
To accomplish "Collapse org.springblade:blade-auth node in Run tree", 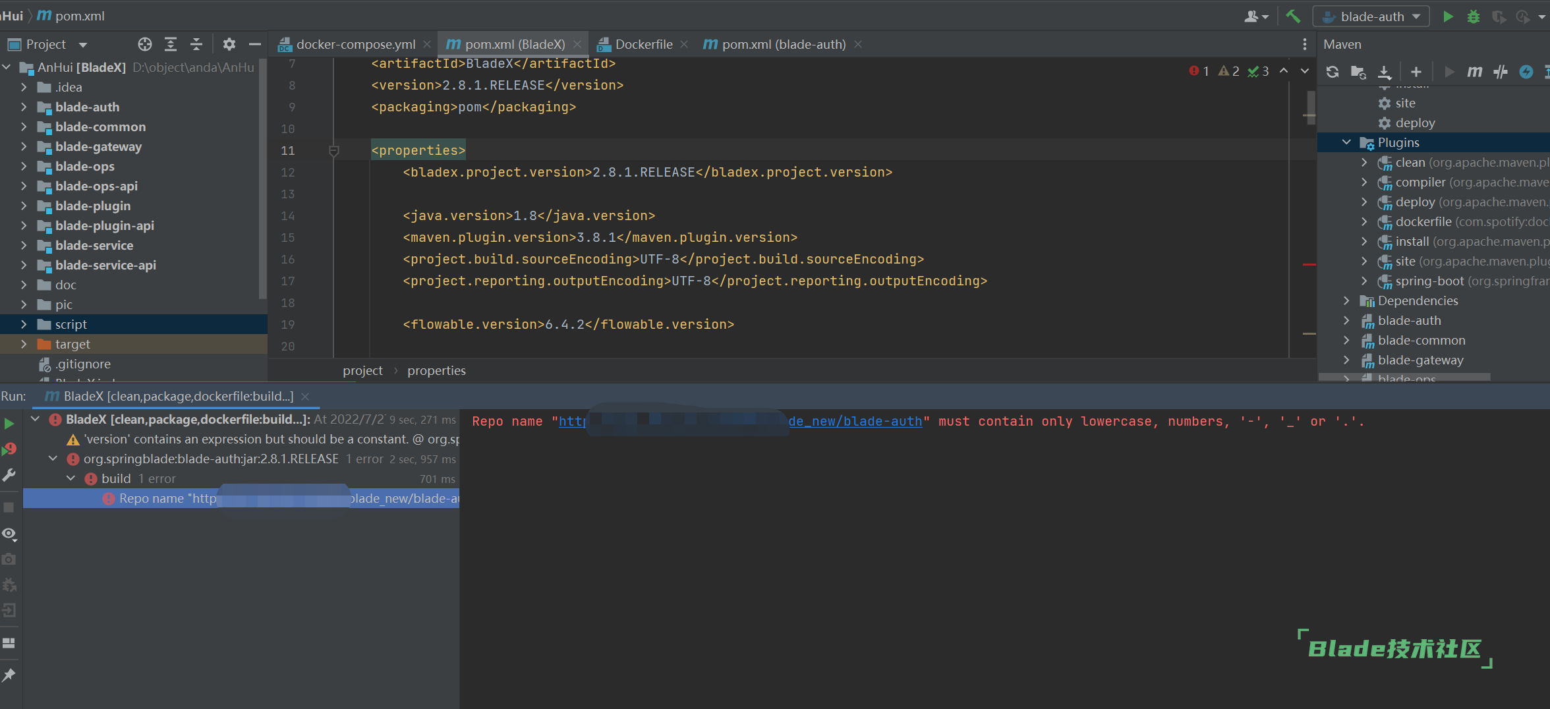I will [53, 459].
